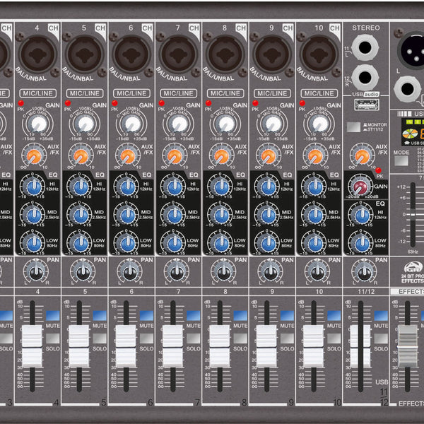Click the stereo channel HI 12kHz EQ knob
Screen dimensions: 424x424
point(363,216)
